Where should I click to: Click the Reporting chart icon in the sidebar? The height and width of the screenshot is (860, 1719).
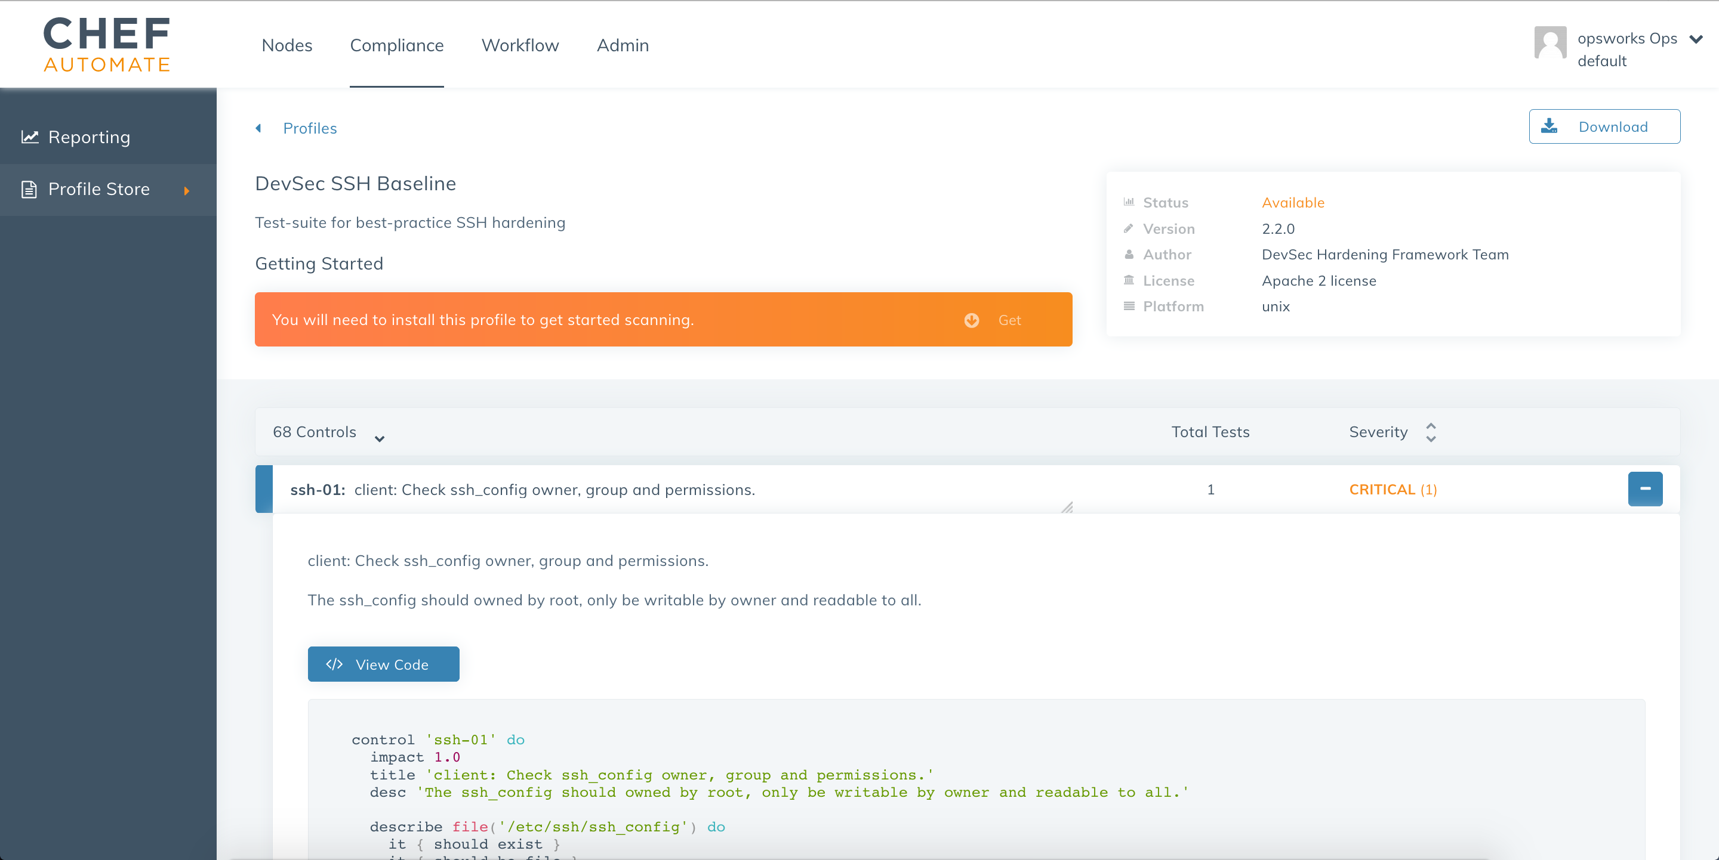[30, 137]
